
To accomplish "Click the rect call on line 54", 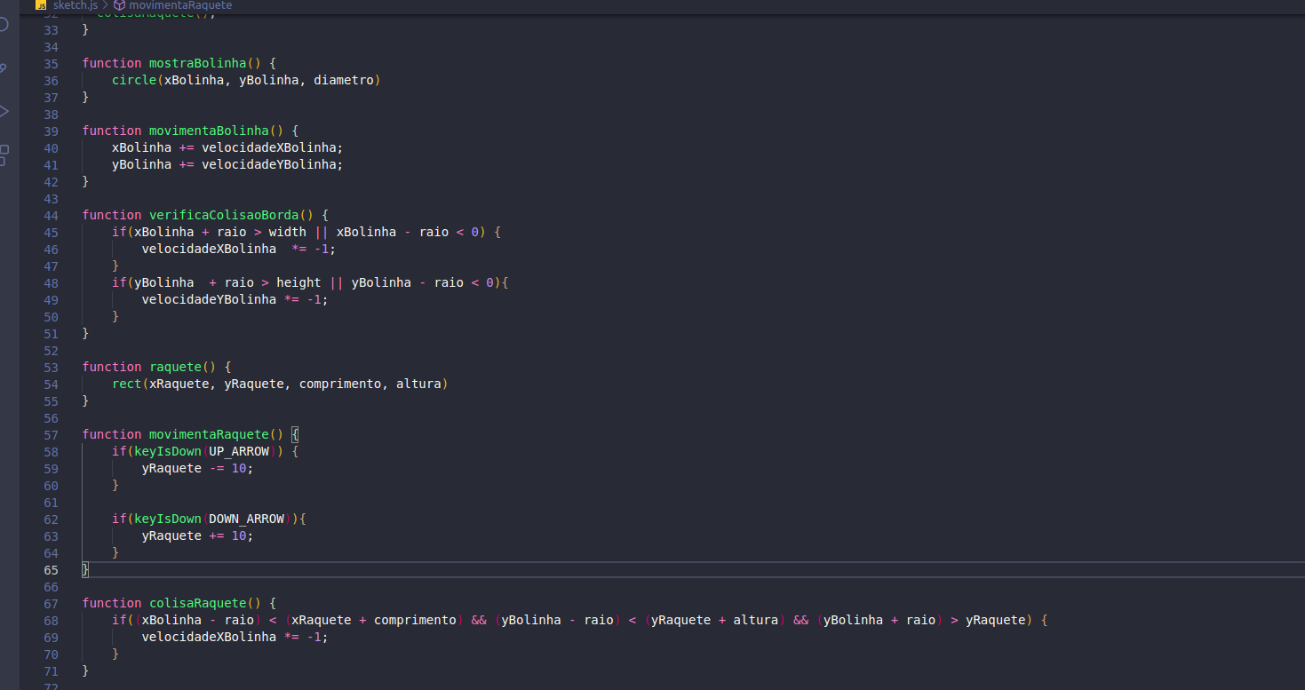I will pos(127,384).
